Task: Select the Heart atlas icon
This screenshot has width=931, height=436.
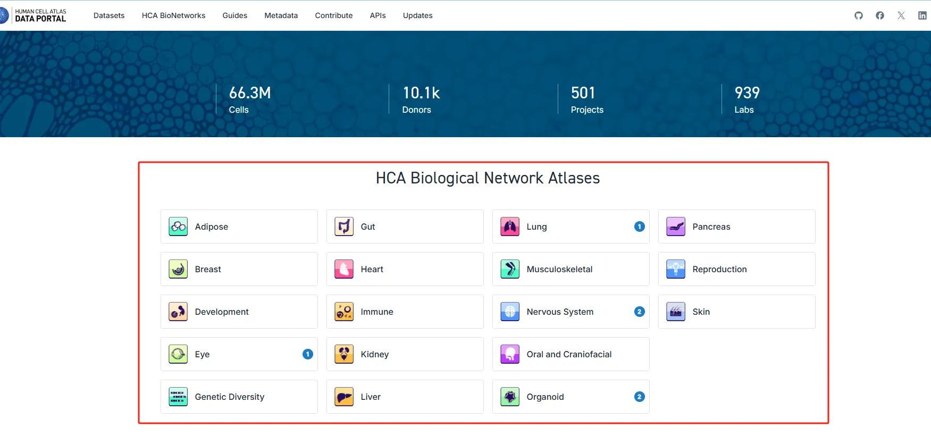Action: coord(344,269)
